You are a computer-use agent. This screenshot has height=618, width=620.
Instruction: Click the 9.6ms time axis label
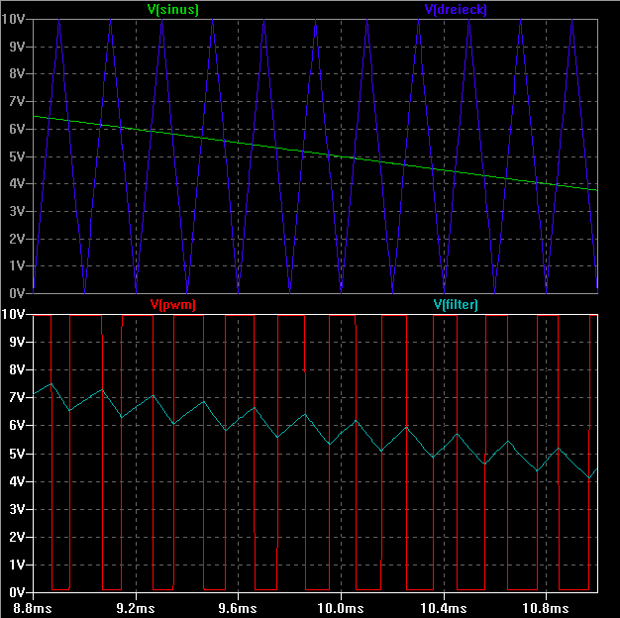point(238,608)
